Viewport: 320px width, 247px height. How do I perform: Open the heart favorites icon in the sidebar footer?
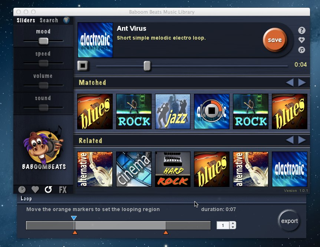[35, 190]
